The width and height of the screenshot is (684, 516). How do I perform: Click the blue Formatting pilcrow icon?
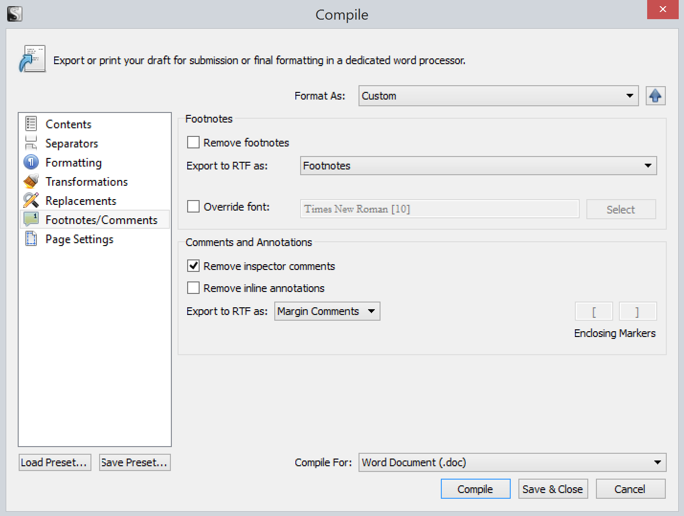click(x=31, y=162)
